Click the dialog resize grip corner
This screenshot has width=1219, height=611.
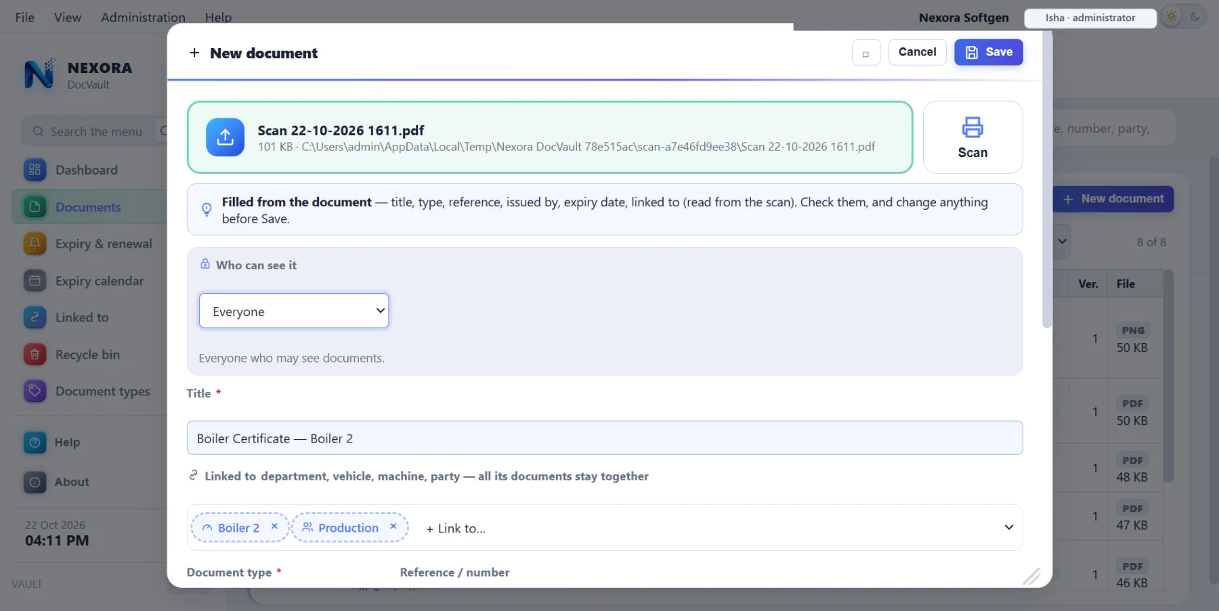click(1031, 576)
